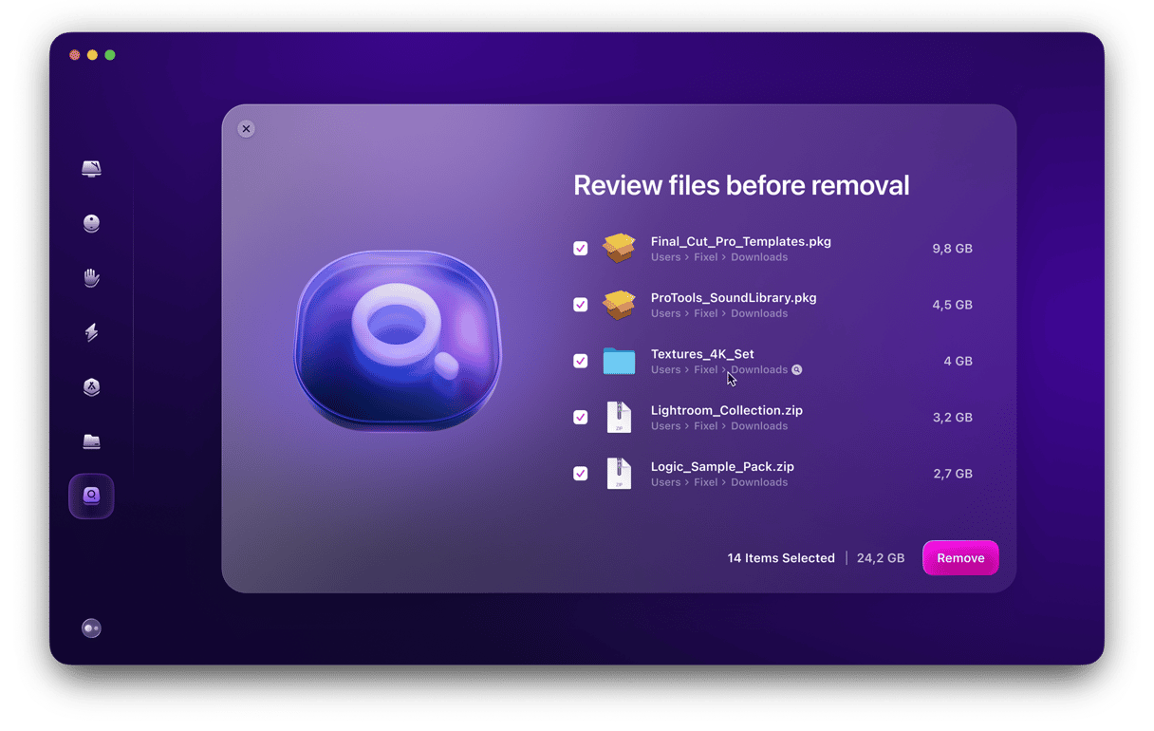This screenshot has height=731, width=1154.
Task: Click the 9,8 GB size value
Action: (x=952, y=249)
